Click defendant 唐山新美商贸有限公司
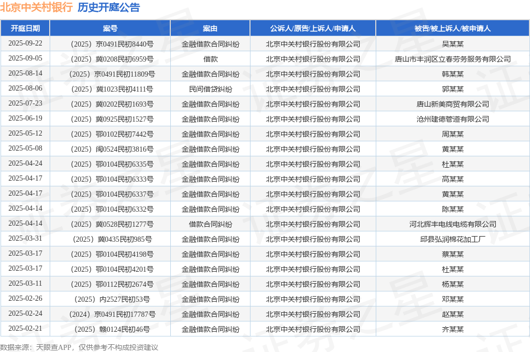The width and height of the screenshot is (530, 352). click(452, 104)
